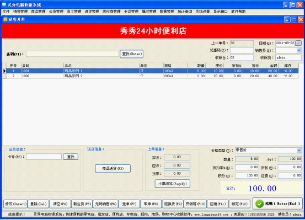
Task: Open the 显示窗口 menu
Action: click(x=221, y=12)
